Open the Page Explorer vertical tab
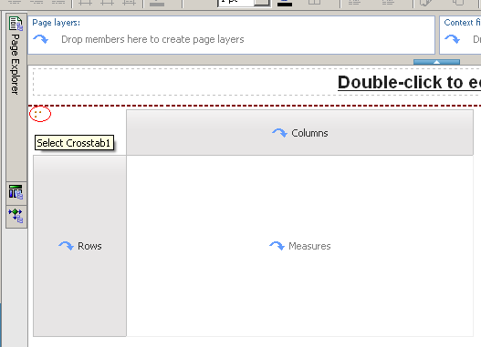 tap(16, 97)
